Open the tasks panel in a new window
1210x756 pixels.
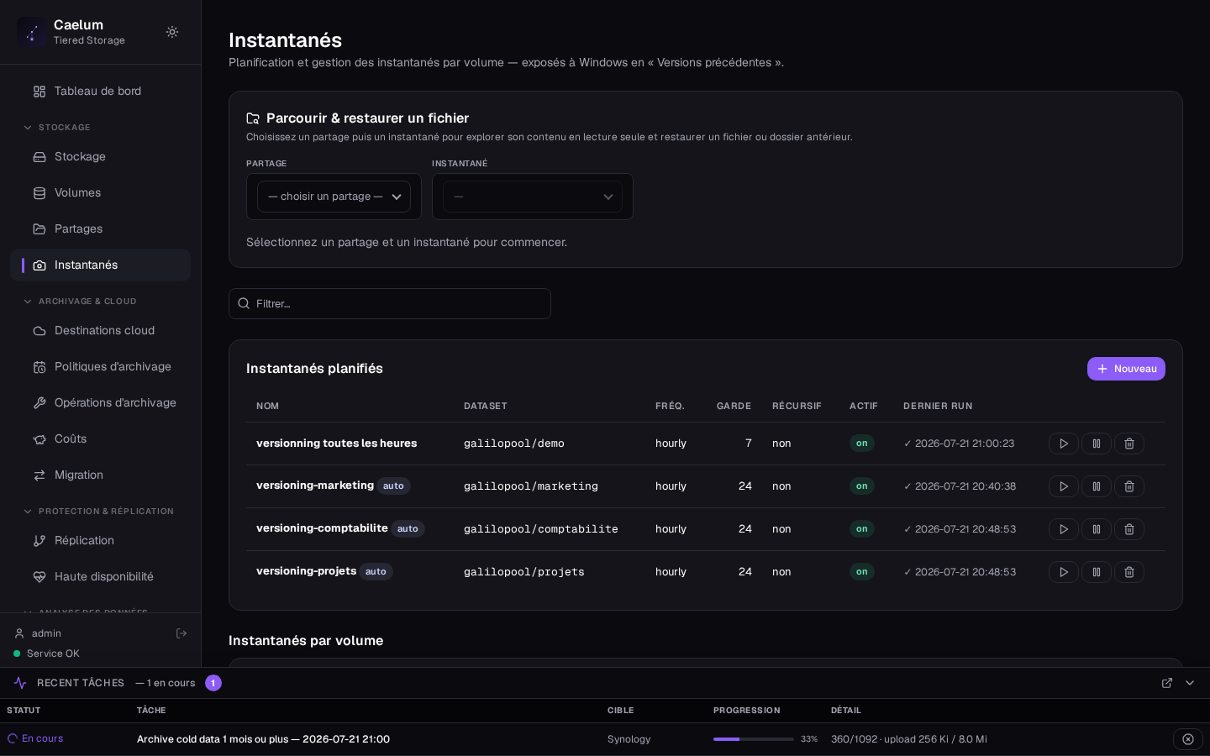1167,683
